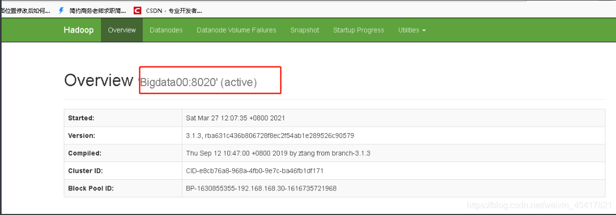Go to Datanode Volume Failures tab

[x=236, y=30]
